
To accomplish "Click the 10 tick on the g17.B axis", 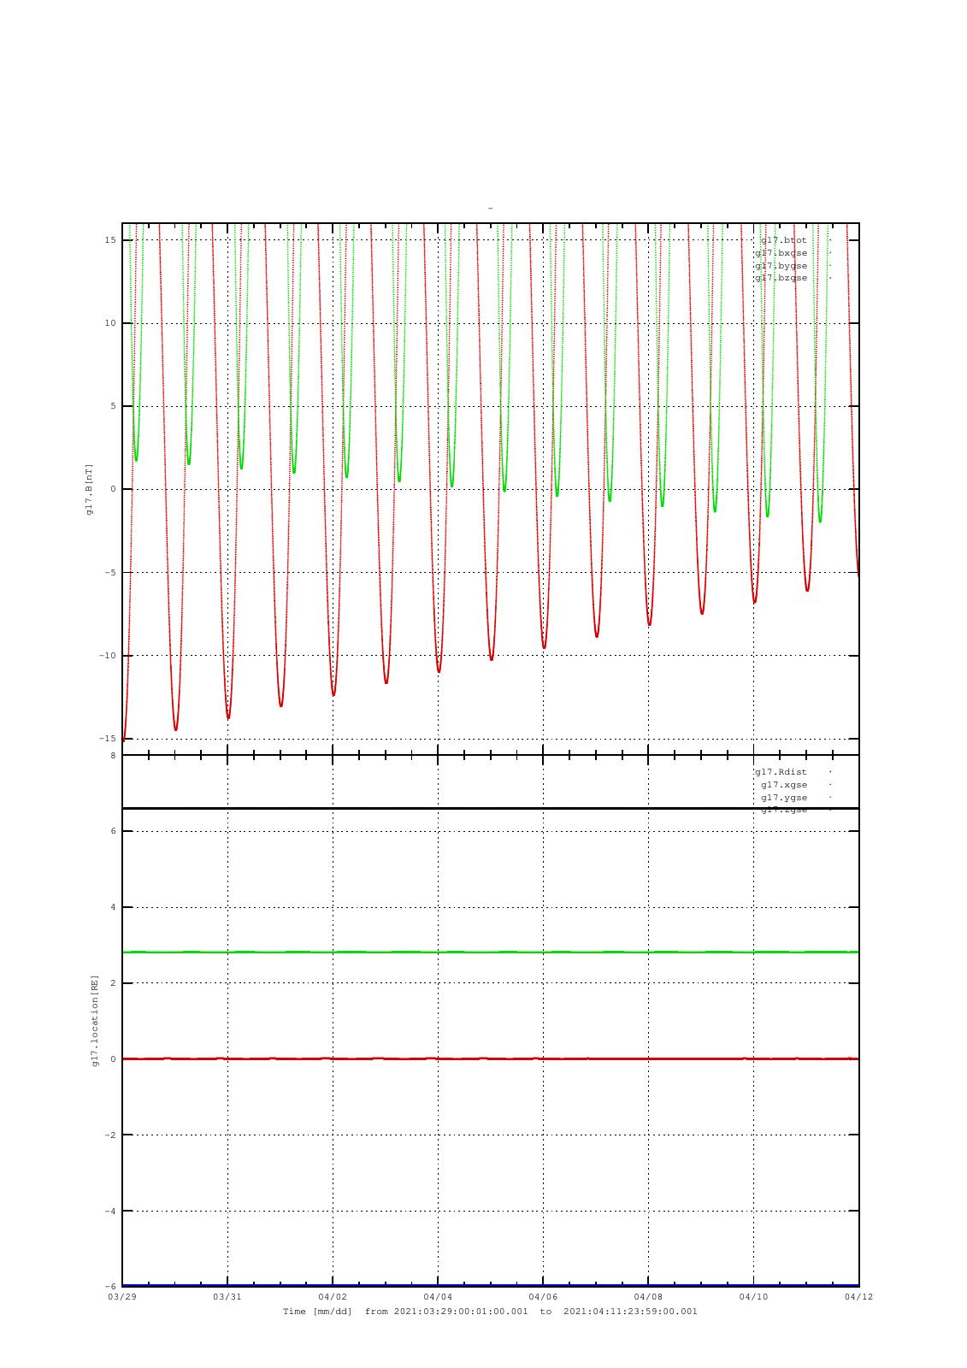I will [x=110, y=323].
